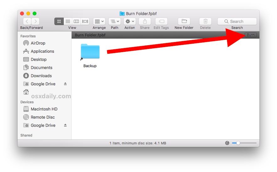The image size is (277, 172).
Task: Eject Google Drive under Favorites
Action: (x=65, y=84)
